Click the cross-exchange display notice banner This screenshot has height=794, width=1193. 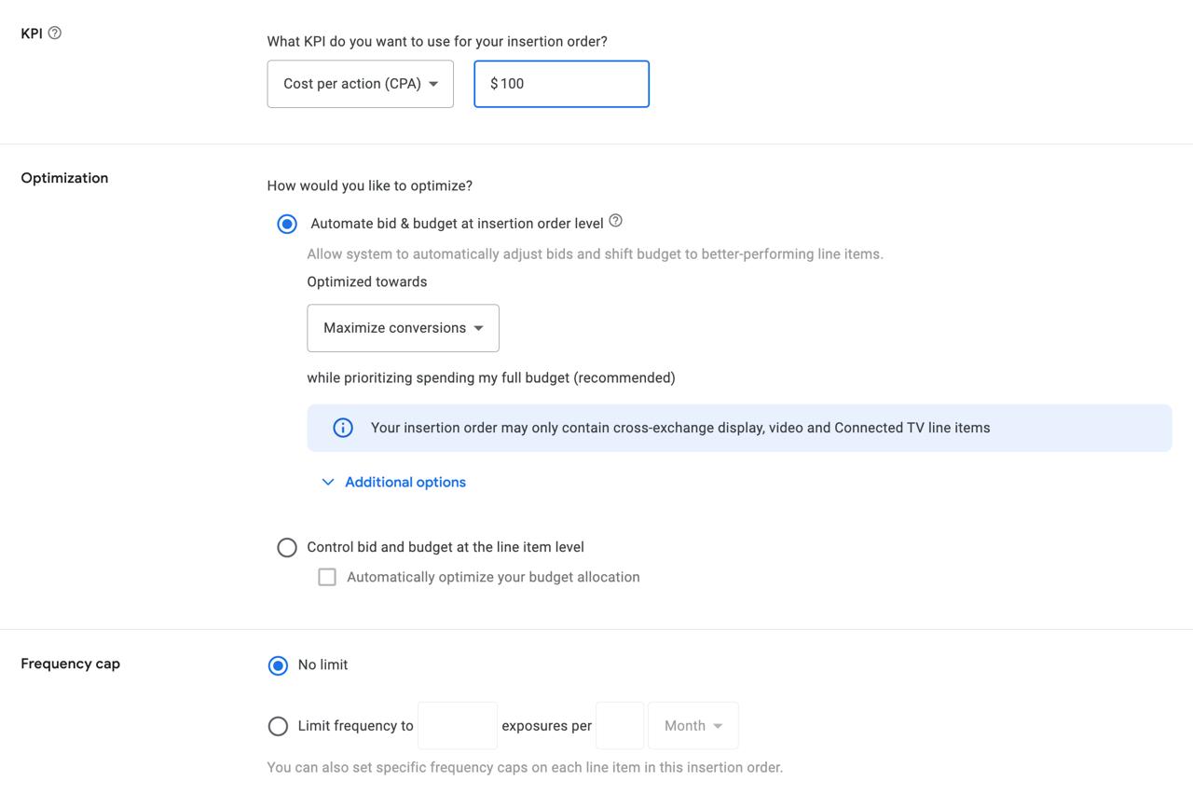[739, 428]
